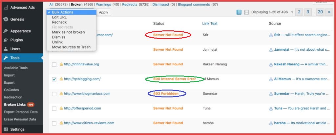Screen dimensions: 336x135
Task: Select Mark as not broken option
Action: pyautogui.click(x=71, y=32)
